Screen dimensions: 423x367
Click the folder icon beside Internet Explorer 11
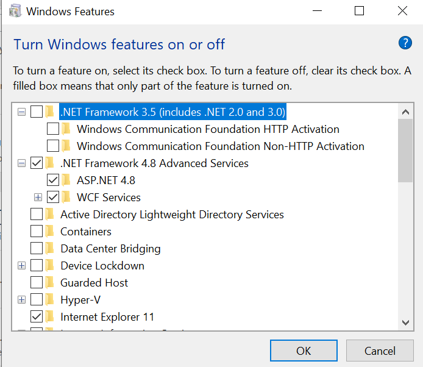coord(49,317)
